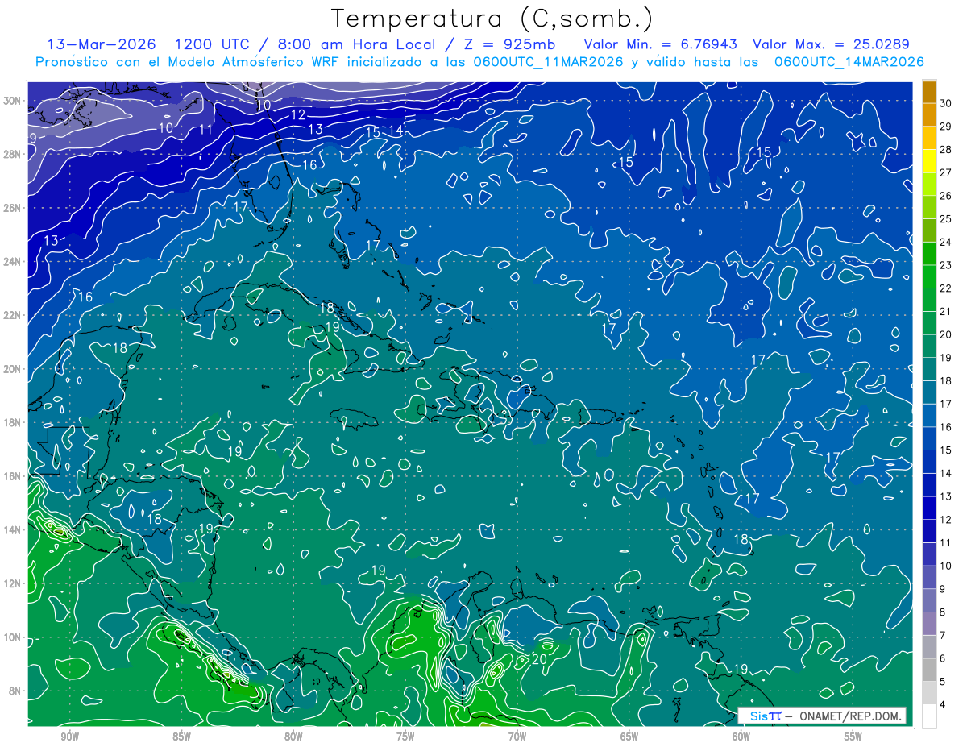Image resolution: width=967 pixels, height=747 pixels.
Task: Click the "75W" longitude axis label
Action: (x=405, y=737)
